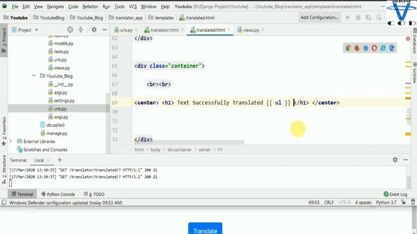Viewport: 417px width, 234px height.
Task: Click the Profile run icon in toolbar
Action: (379, 18)
